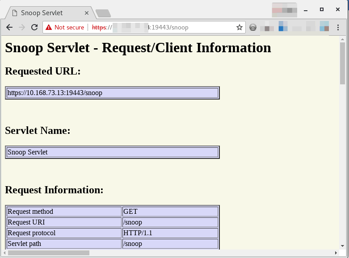Open the Not secure warning details
Screen dimensions: 349x258
click(x=65, y=27)
